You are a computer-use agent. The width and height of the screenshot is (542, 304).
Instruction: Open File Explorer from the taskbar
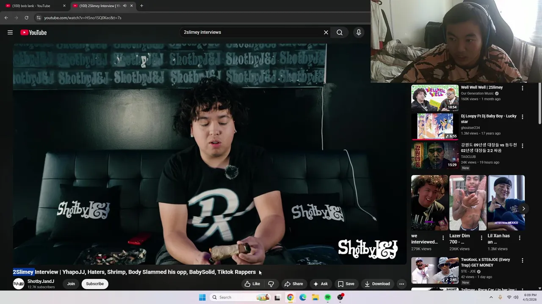tap(315, 297)
